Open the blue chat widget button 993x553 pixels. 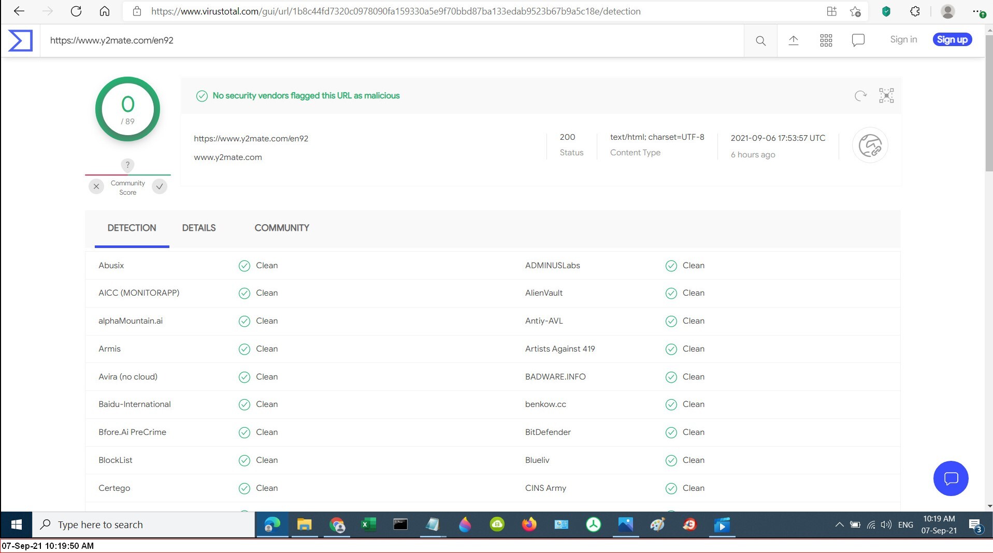(x=951, y=478)
